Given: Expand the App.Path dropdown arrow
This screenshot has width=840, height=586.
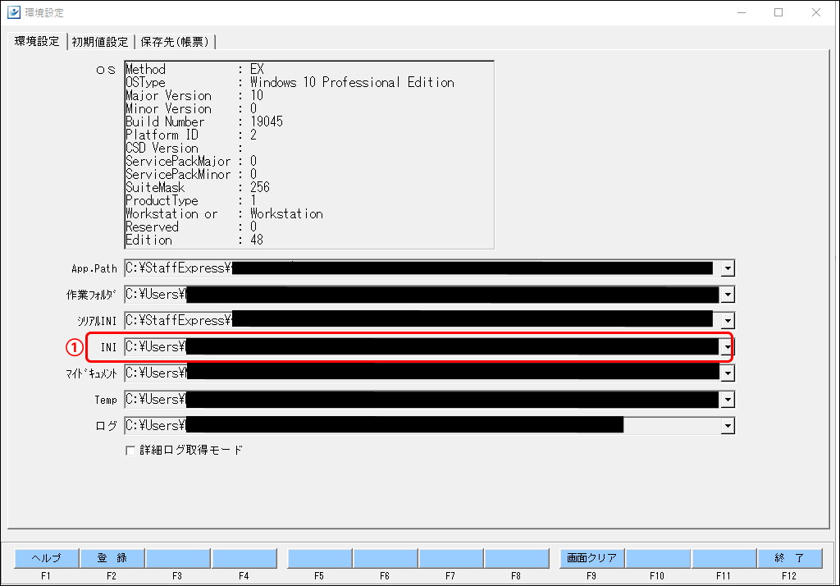Looking at the screenshot, I should tap(728, 268).
